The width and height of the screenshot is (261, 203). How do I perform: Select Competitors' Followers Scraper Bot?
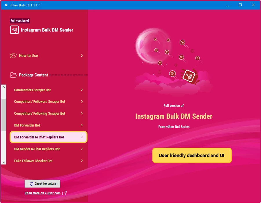tap(48, 101)
